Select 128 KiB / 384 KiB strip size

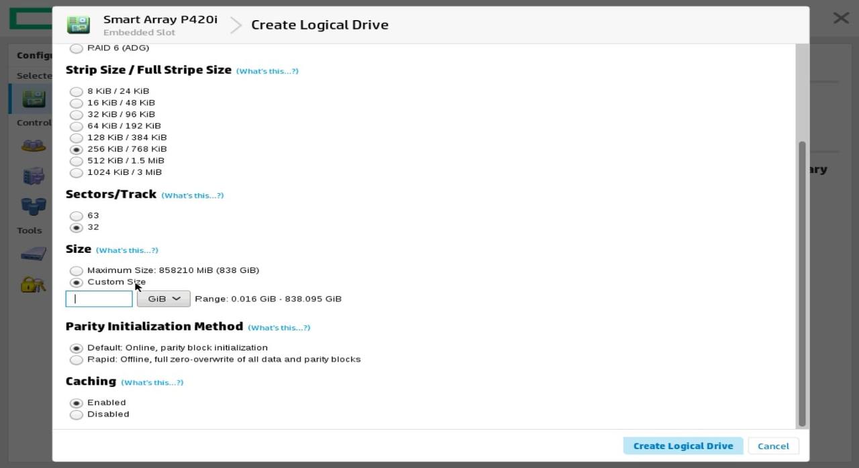coord(77,138)
